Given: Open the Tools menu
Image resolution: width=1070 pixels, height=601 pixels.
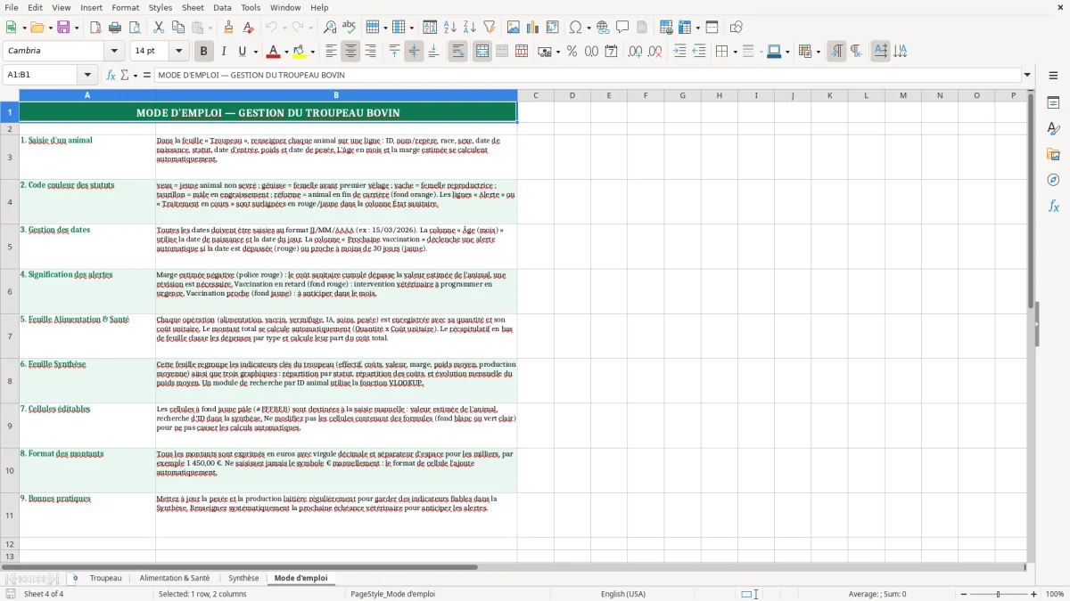Looking at the screenshot, I should tap(251, 7).
